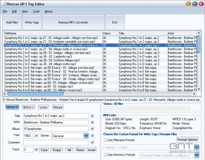Toggle the Artist field checkbox
Screen dimensions: 205x160
click(92, 122)
